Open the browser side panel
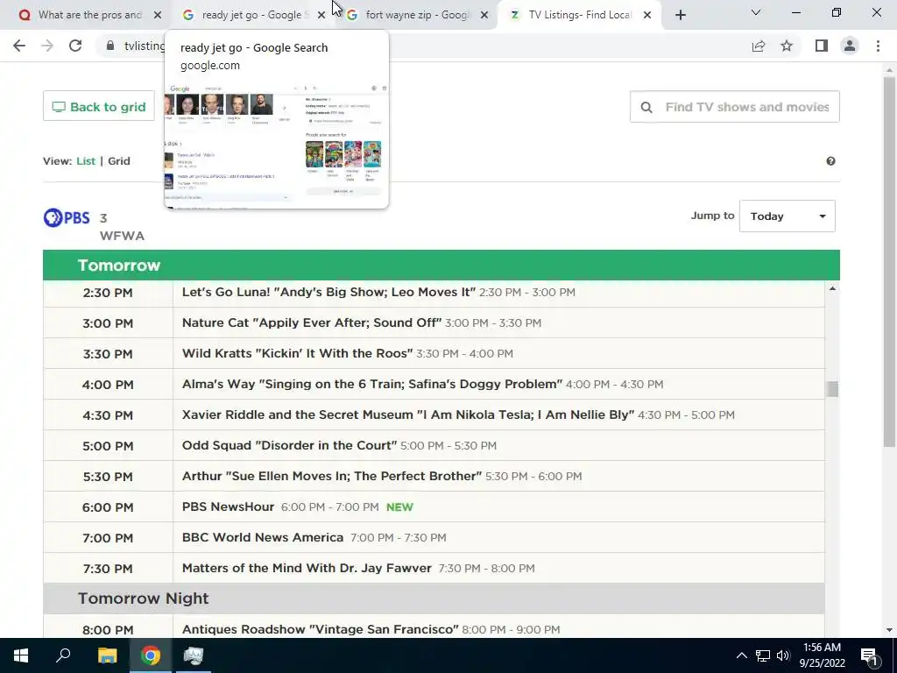This screenshot has width=897, height=673. pyautogui.click(x=822, y=46)
